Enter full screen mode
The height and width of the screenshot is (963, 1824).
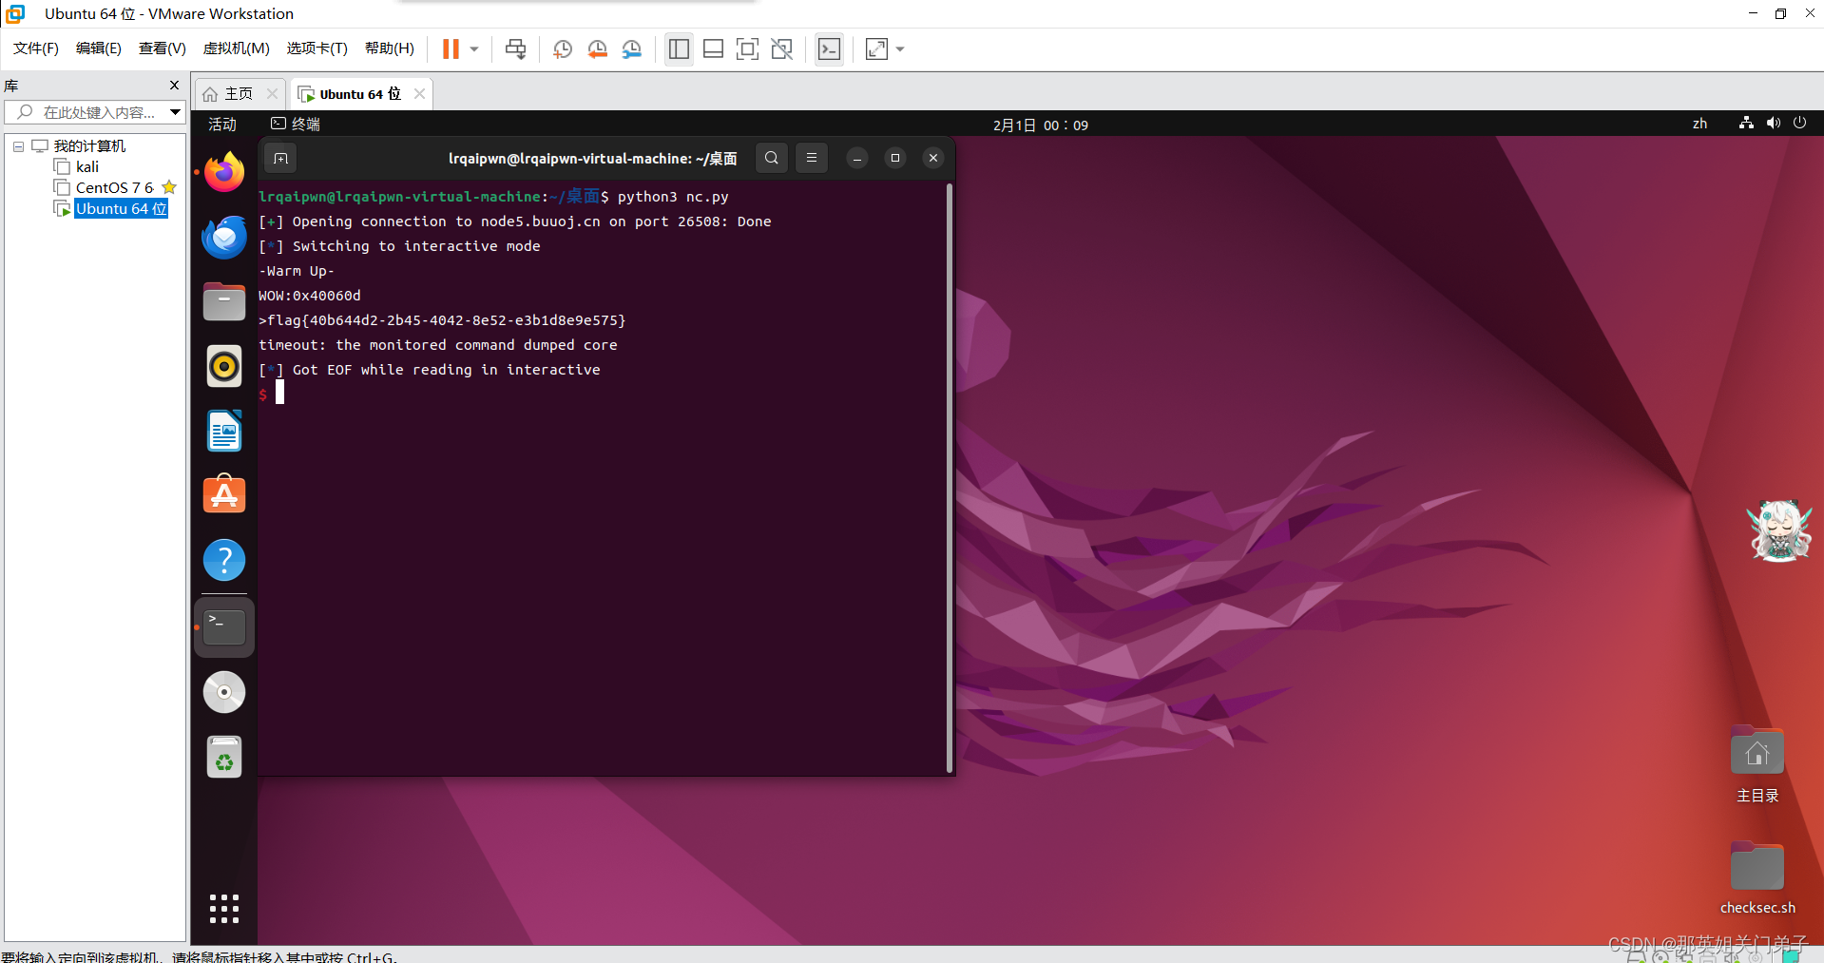[747, 48]
